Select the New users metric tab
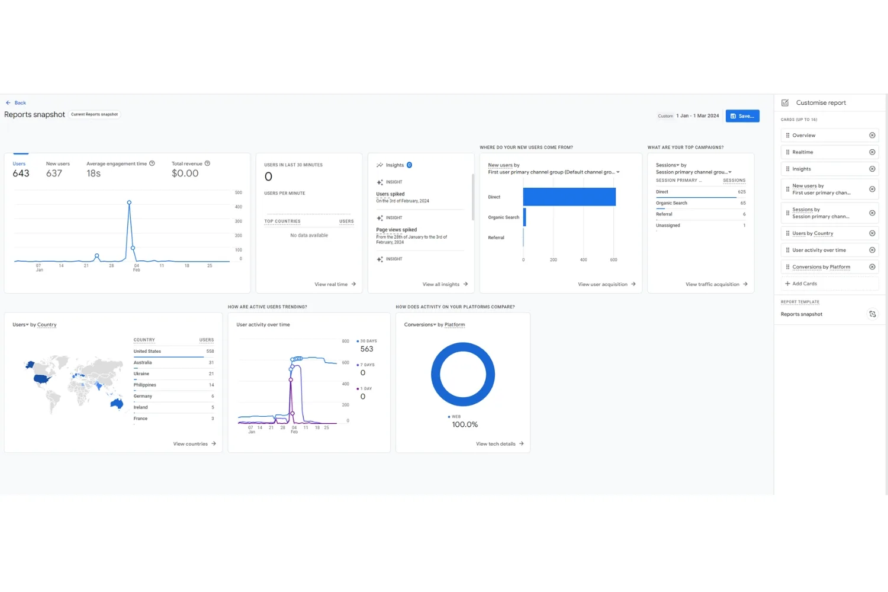 pos(58,169)
